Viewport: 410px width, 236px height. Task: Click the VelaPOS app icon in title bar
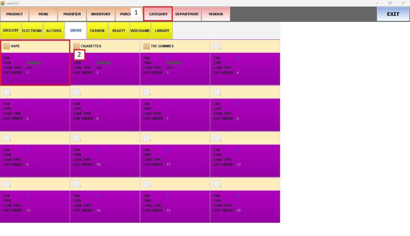click(3, 3)
